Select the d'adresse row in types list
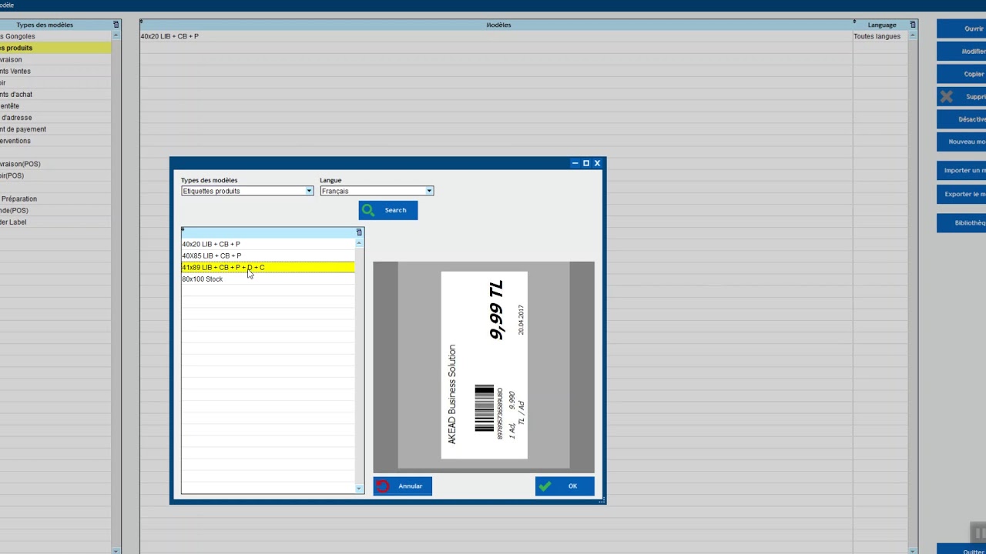Image resolution: width=986 pixels, height=554 pixels. click(x=55, y=118)
